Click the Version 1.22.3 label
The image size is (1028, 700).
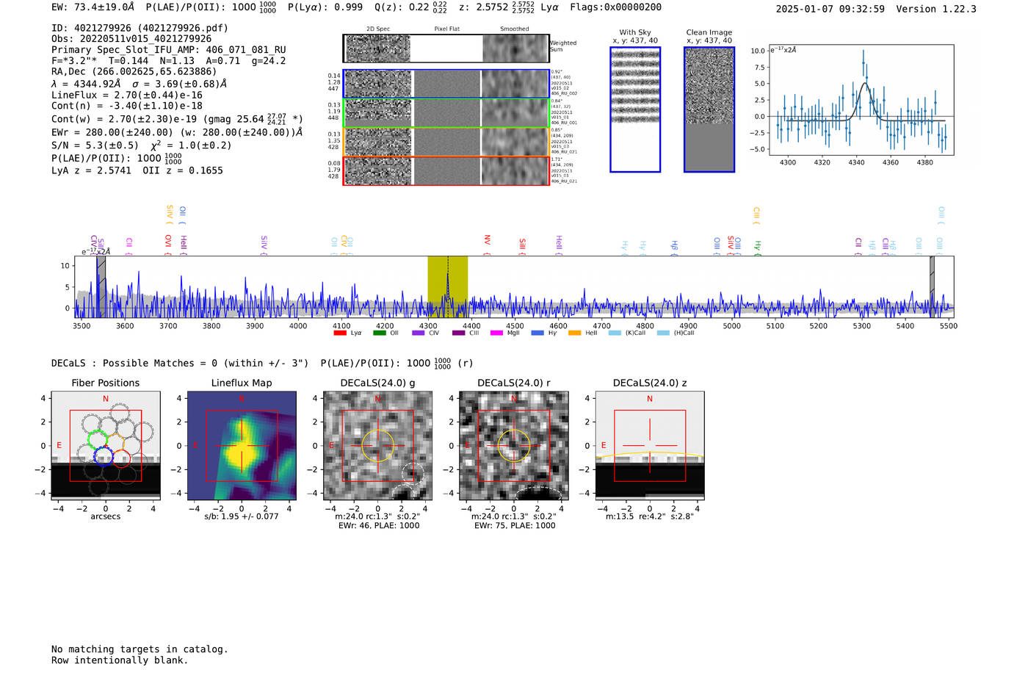(x=936, y=9)
